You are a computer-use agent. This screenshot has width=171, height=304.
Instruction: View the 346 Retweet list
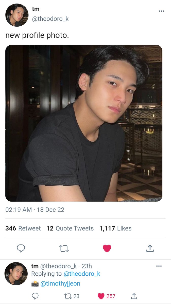click(23, 228)
